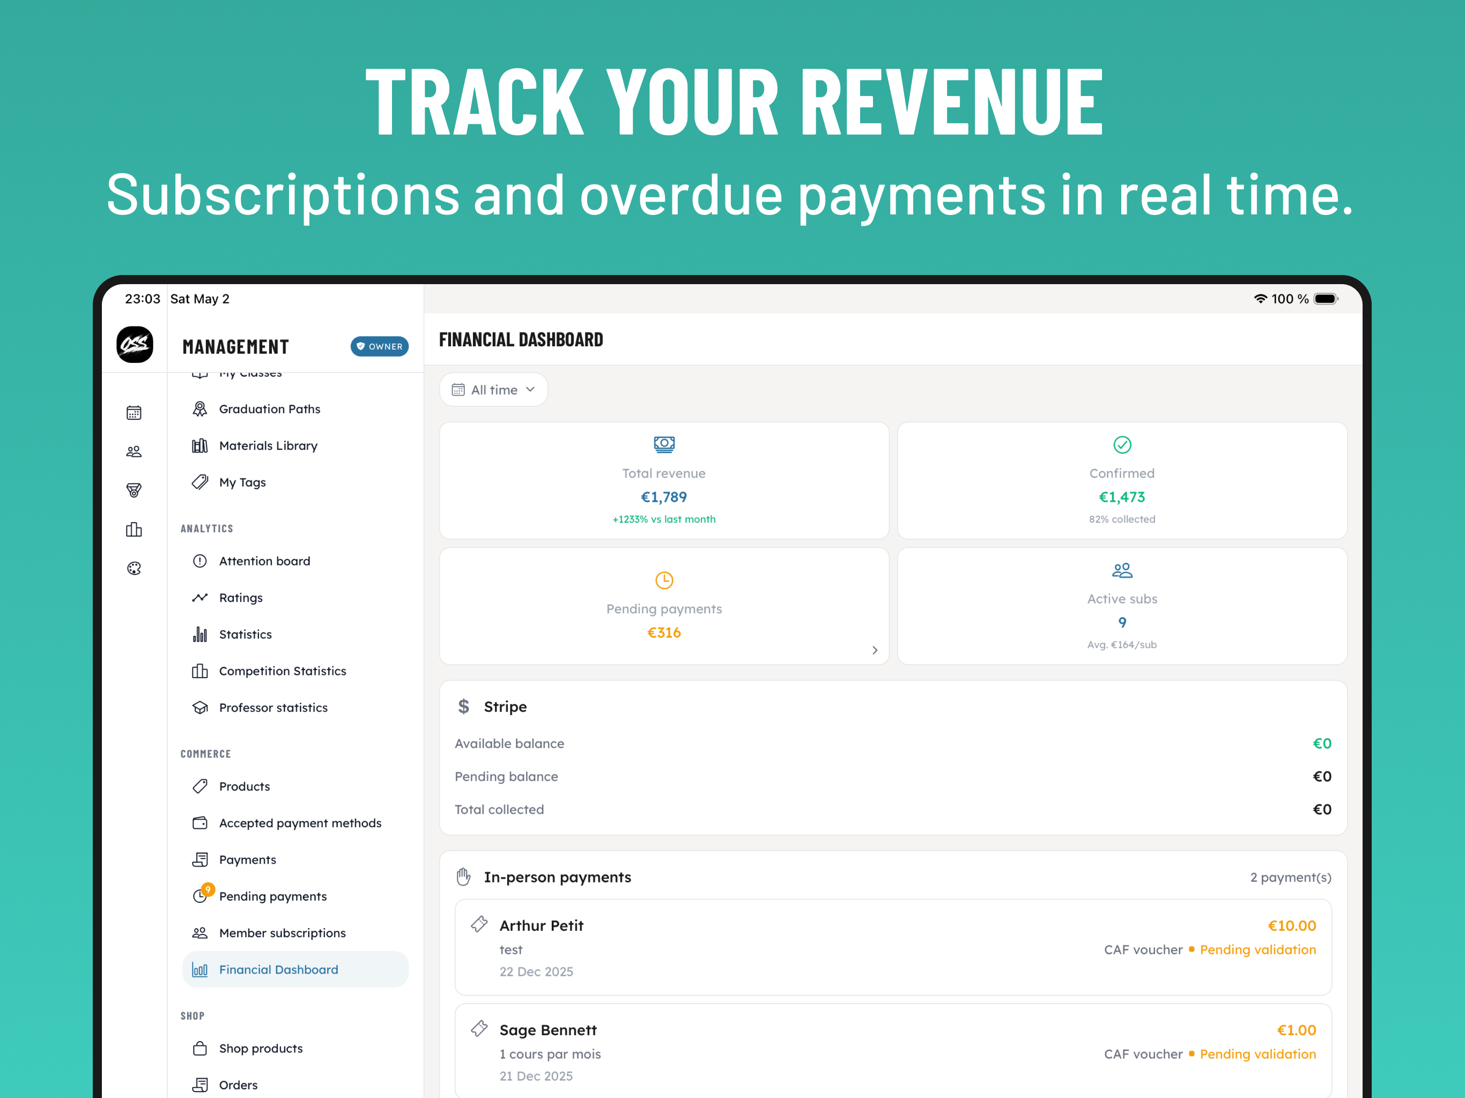
Task: Navigate to Ratings
Action: [x=295, y=597]
